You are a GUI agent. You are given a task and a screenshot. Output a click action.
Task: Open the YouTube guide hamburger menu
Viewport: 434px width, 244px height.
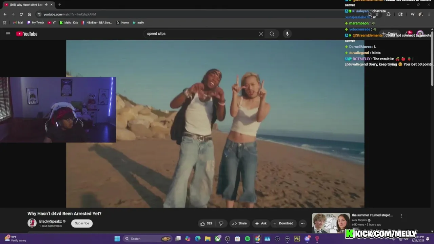(8, 34)
